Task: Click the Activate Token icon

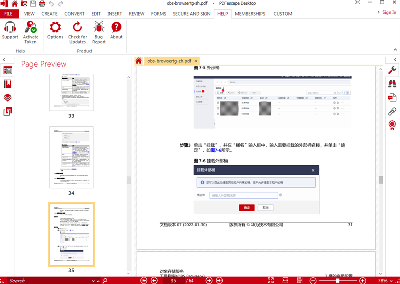Action: click(x=30, y=32)
